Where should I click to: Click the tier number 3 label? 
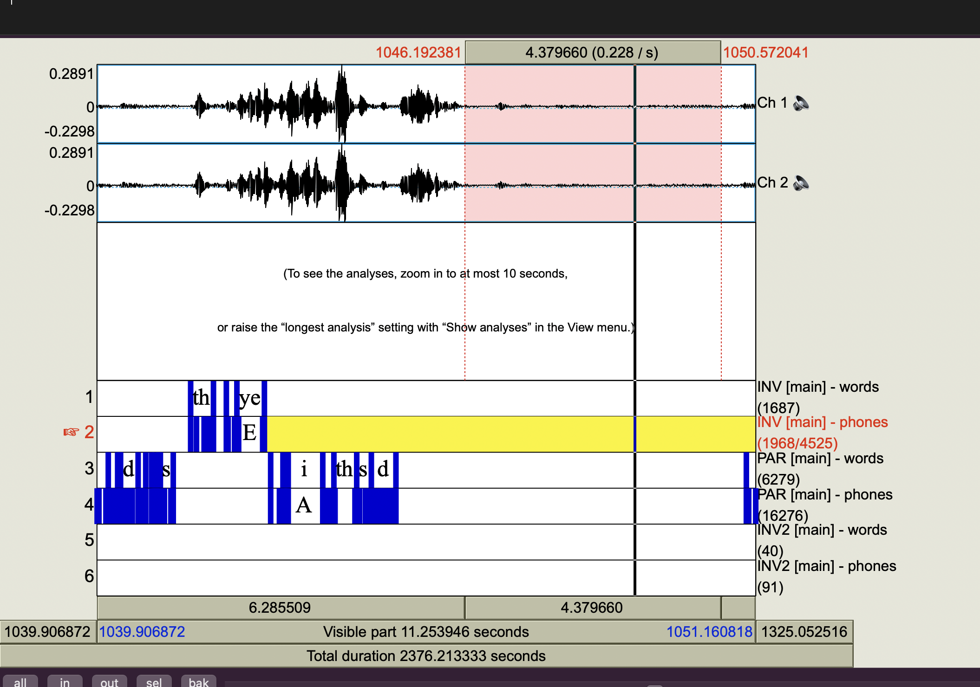click(x=90, y=469)
